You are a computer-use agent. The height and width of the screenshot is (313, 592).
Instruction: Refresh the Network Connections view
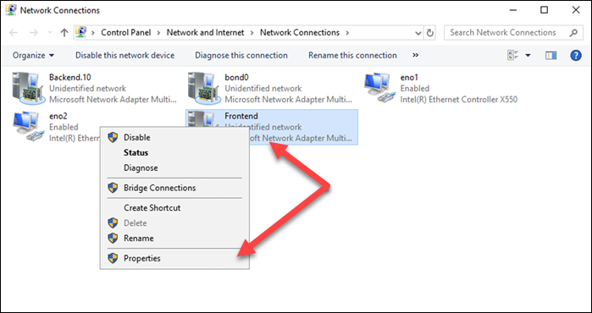(x=430, y=33)
